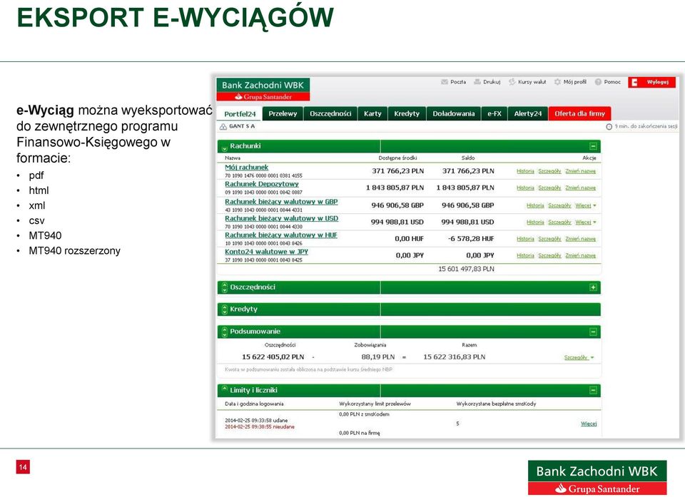Expand Więcej dropdown for the USD account
The height and width of the screenshot is (497, 685).
click(x=585, y=222)
